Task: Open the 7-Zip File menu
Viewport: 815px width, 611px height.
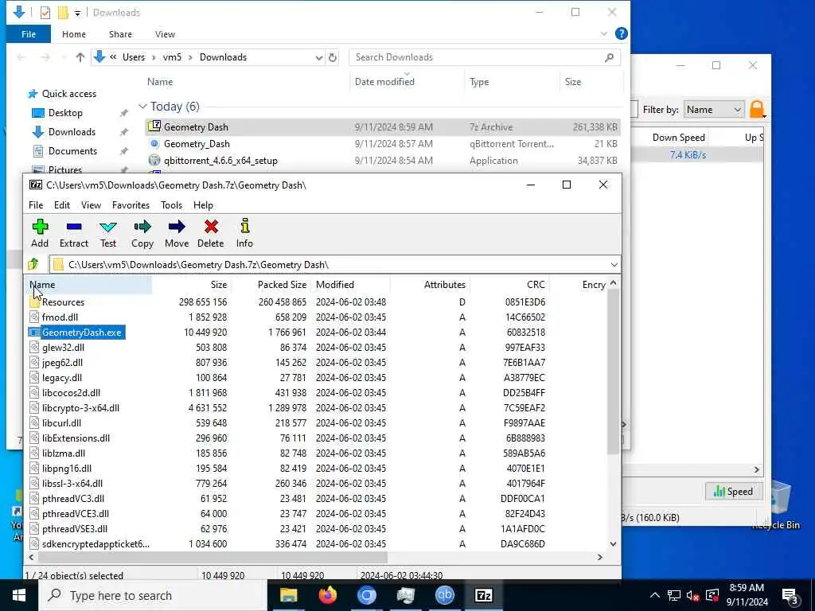Action: pyautogui.click(x=36, y=205)
